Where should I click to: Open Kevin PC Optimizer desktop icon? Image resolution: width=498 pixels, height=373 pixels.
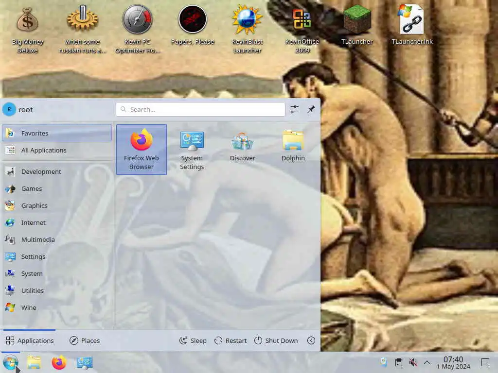point(137,30)
